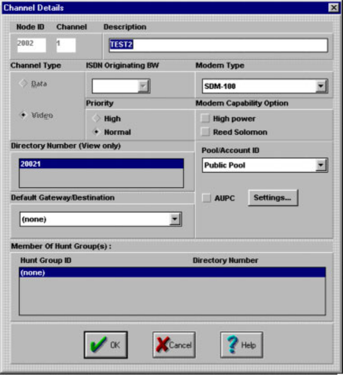Screen dimensions: 343x375
Task: Select the Video channel type
Action: (24, 115)
